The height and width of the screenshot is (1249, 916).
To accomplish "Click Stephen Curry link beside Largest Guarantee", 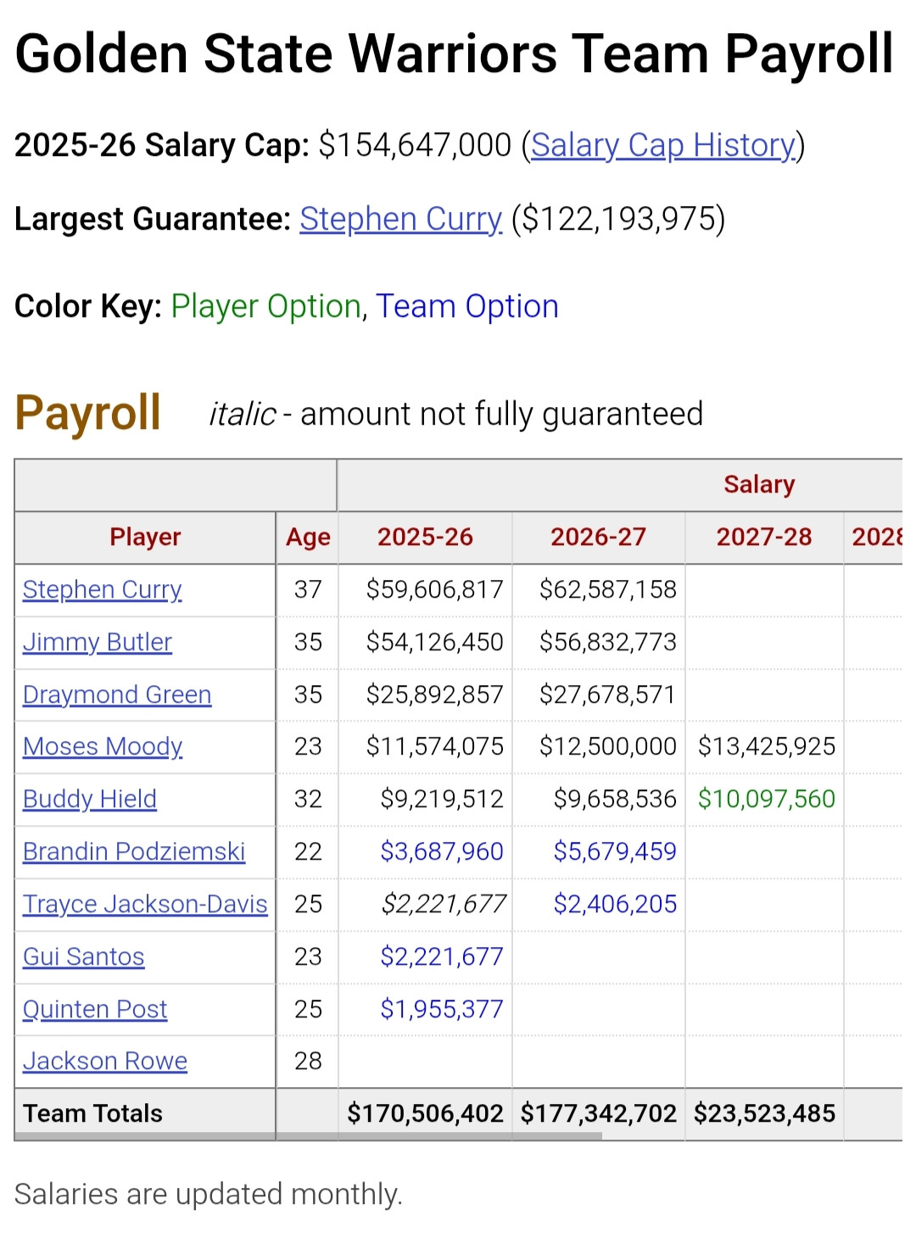I will point(400,220).
